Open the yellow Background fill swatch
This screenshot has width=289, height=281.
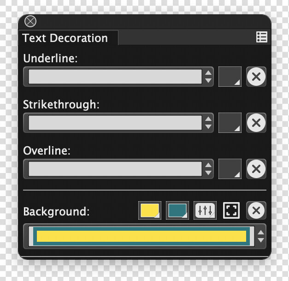[x=150, y=210]
